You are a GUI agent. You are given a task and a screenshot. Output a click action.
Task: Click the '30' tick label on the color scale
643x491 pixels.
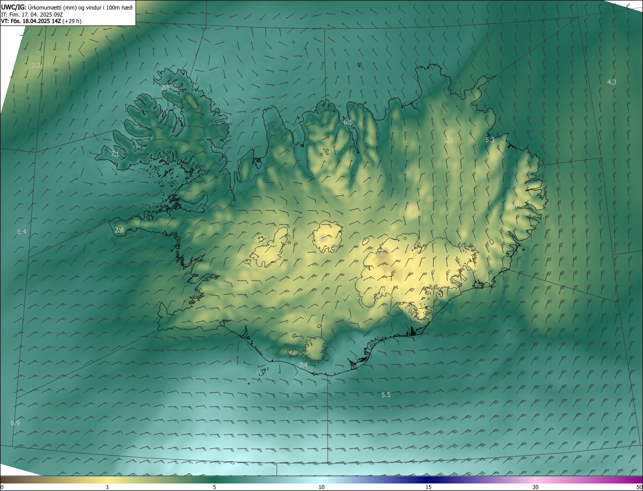[535, 487]
